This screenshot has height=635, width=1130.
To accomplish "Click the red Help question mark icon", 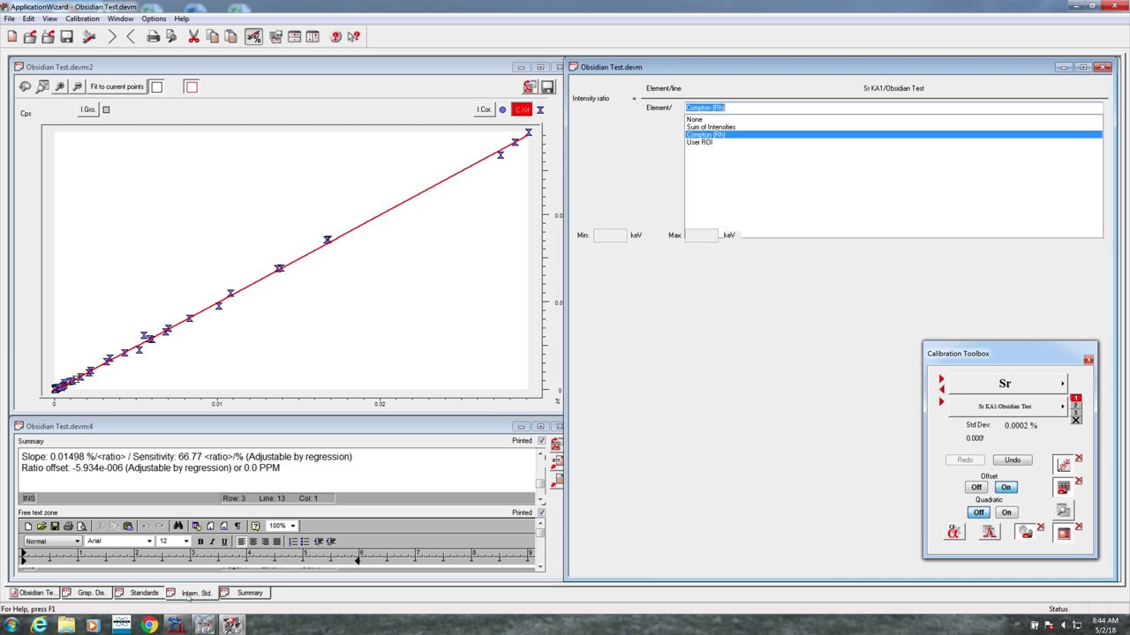I will pos(335,36).
